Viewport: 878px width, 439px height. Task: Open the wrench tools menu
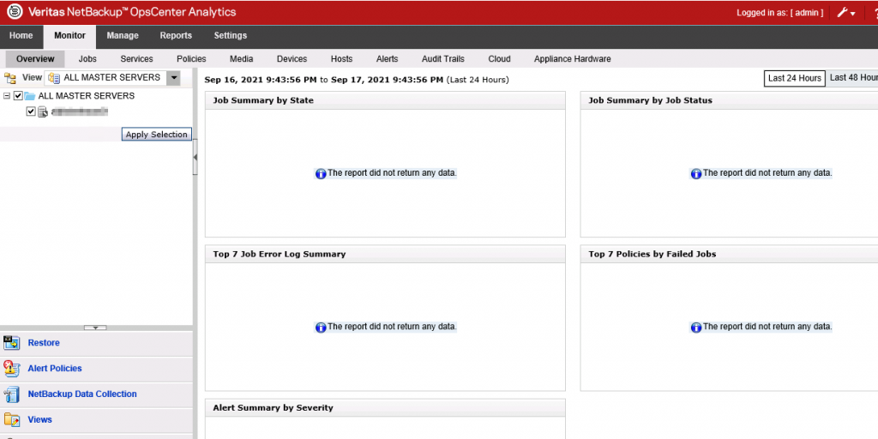tap(845, 13)
